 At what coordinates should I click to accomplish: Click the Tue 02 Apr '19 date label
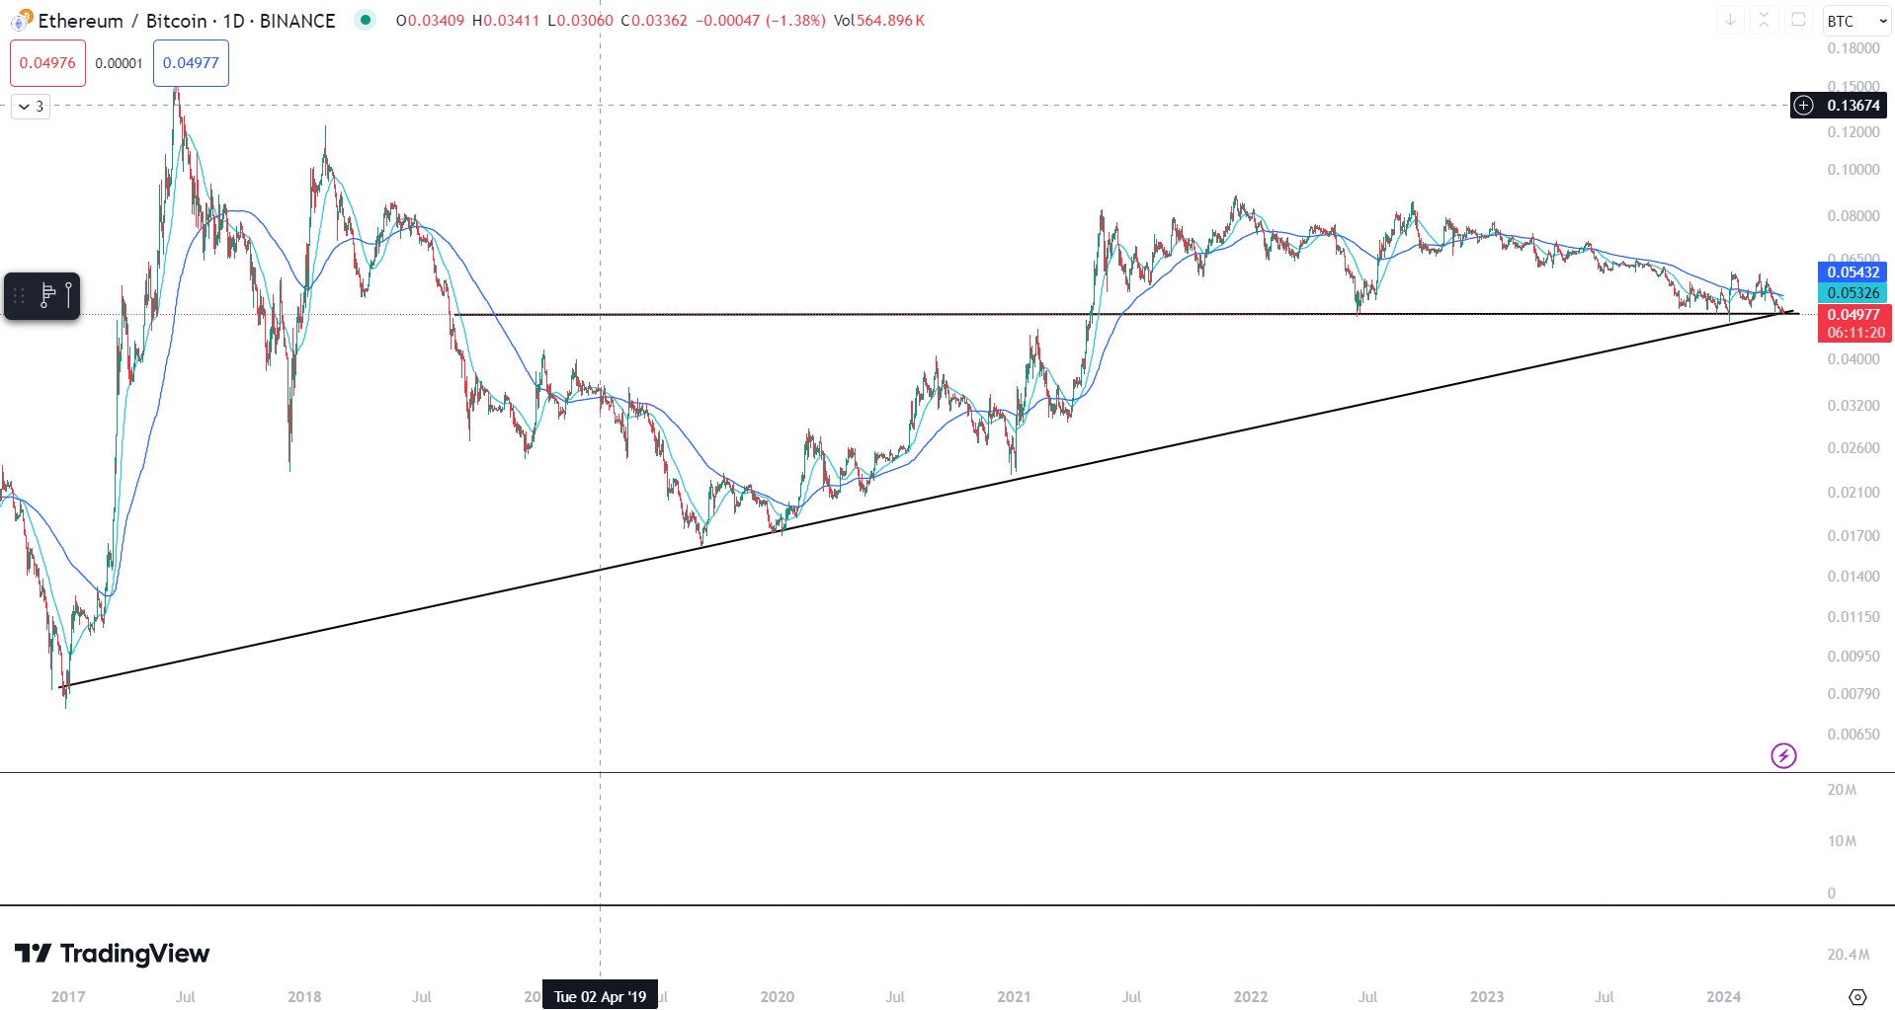pyautogui.click(x=600, y=996)
